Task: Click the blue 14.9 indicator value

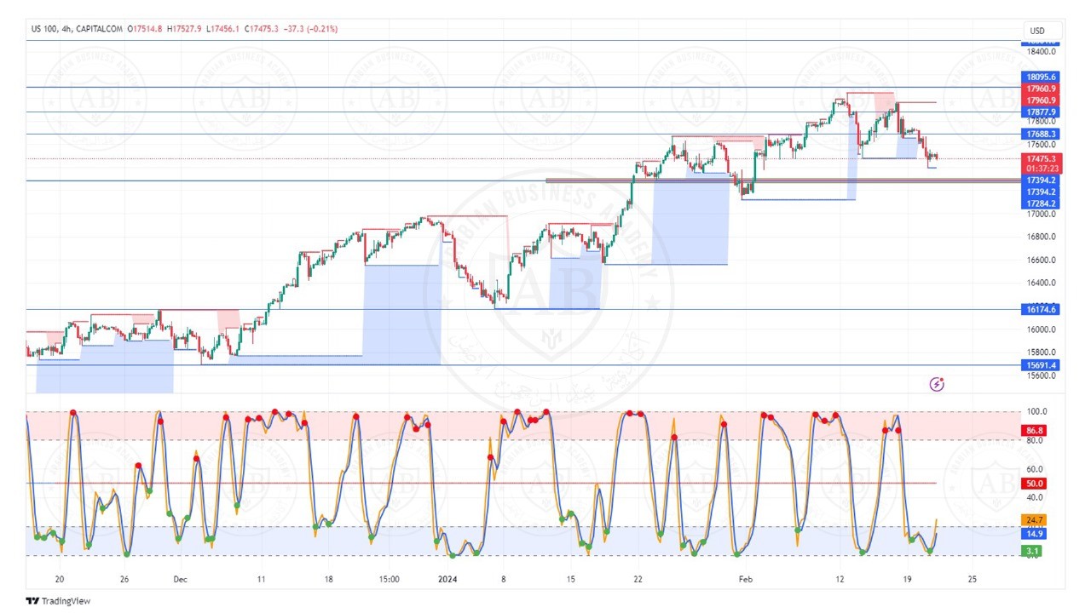Action: point(1036,533)
